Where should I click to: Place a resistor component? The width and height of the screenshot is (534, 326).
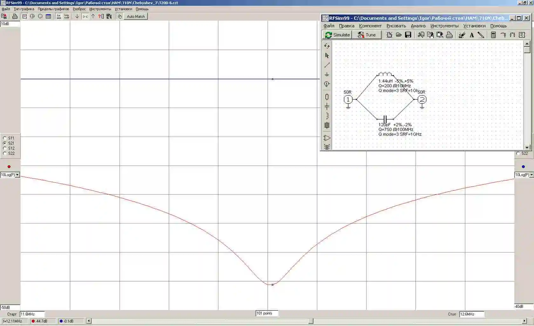tap(327, 97)
